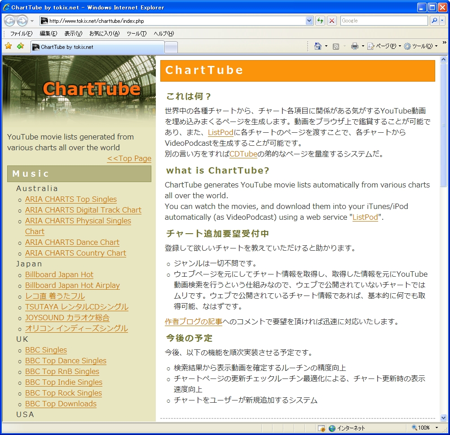This screenshot has height=435, width=450.
Task: Open the BBC Top Dance Singles link
Action: (66, 361)
